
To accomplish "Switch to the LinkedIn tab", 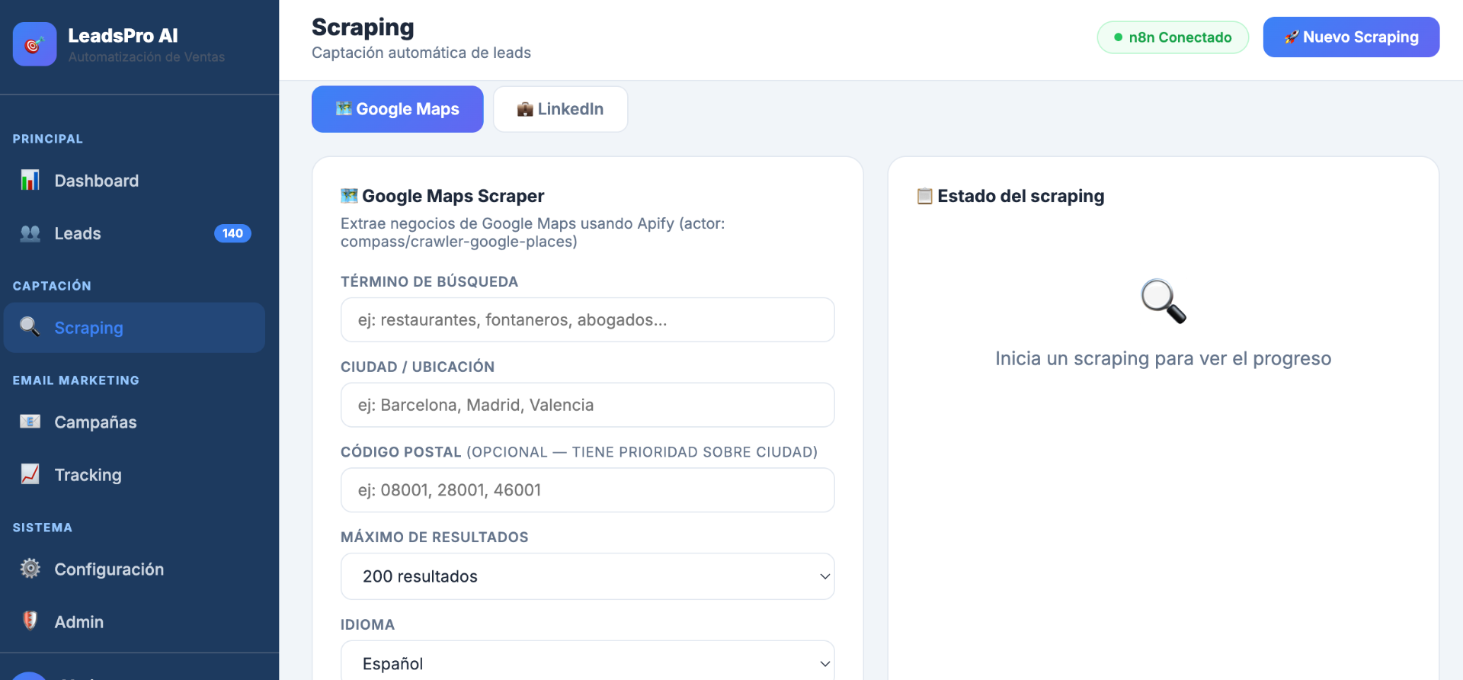I will point(560,109).
